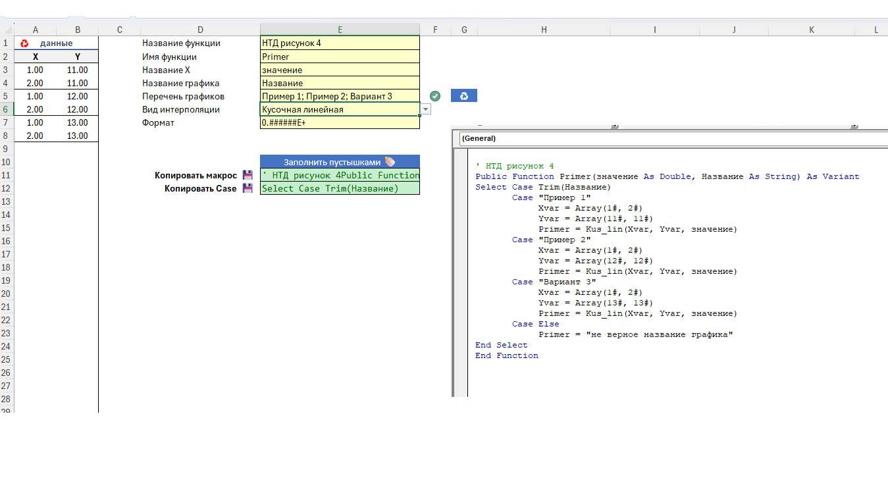Open the Вид интерполяции dropdown arrow
The image size is (888, 499).
(x=426, y=109)
